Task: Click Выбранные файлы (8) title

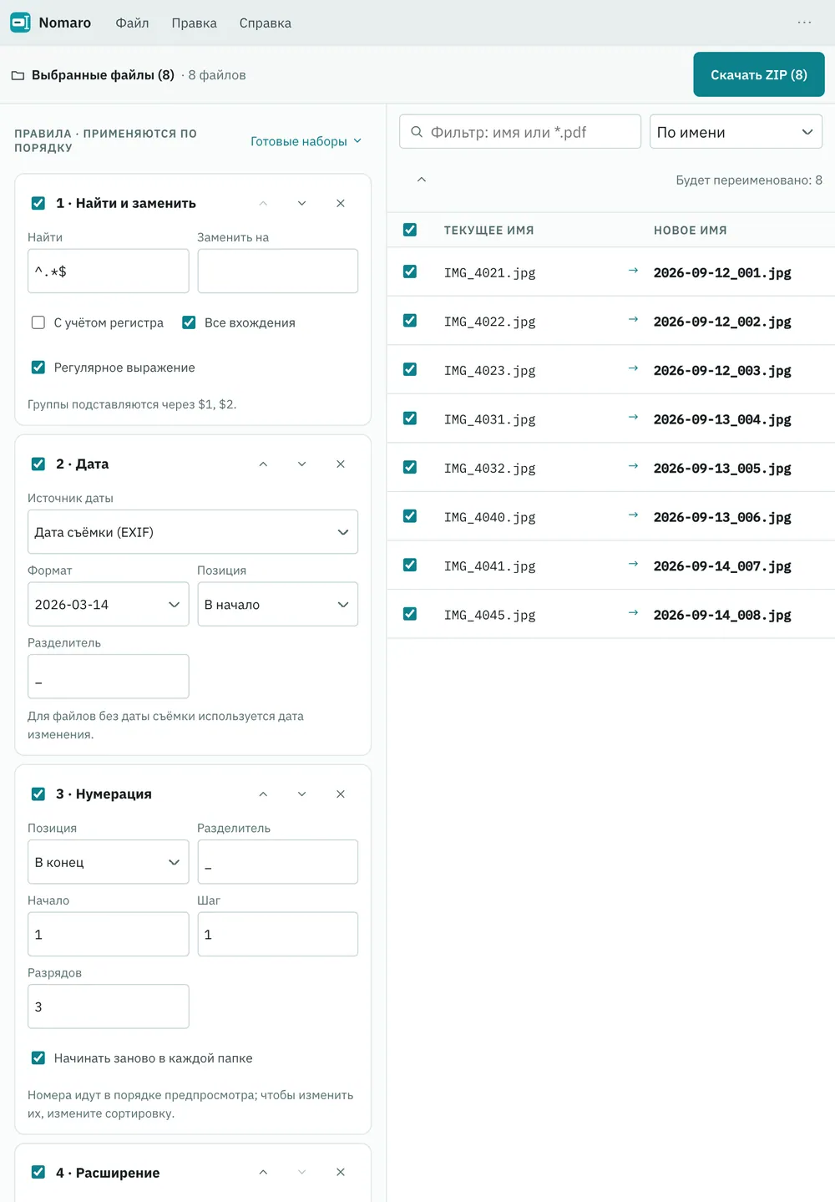Action: pyautogui.click(x=103, y=75)
